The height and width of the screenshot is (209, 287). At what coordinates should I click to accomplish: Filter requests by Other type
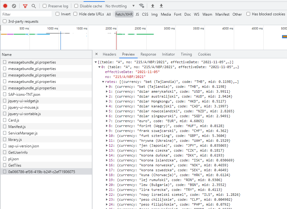tap(237, 14)
